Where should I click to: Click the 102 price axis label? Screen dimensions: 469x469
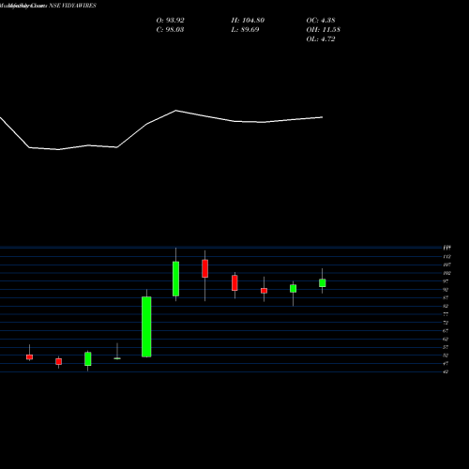446,273
